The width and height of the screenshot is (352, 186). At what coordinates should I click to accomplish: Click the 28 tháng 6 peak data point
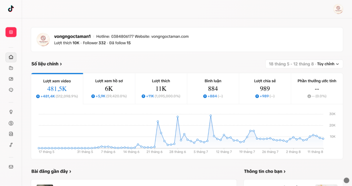[178, 117]
